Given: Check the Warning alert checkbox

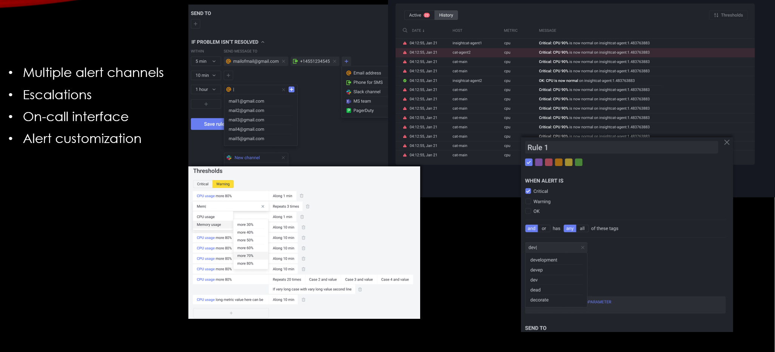Looking at the screenshot, I should point(528,201).
